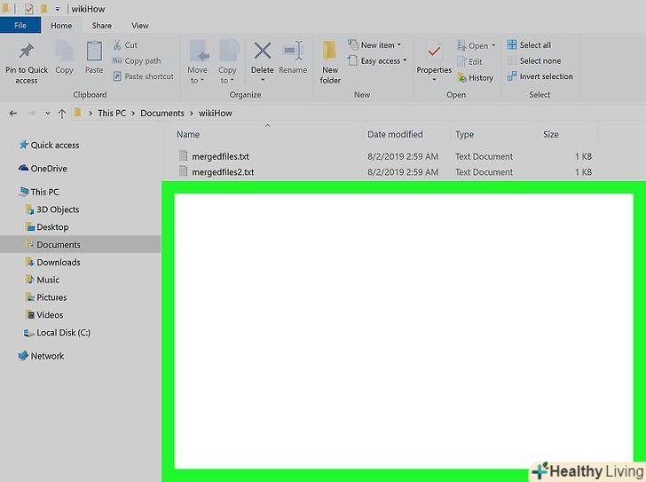Click This PC in the address bar

(x=112, y=113)
